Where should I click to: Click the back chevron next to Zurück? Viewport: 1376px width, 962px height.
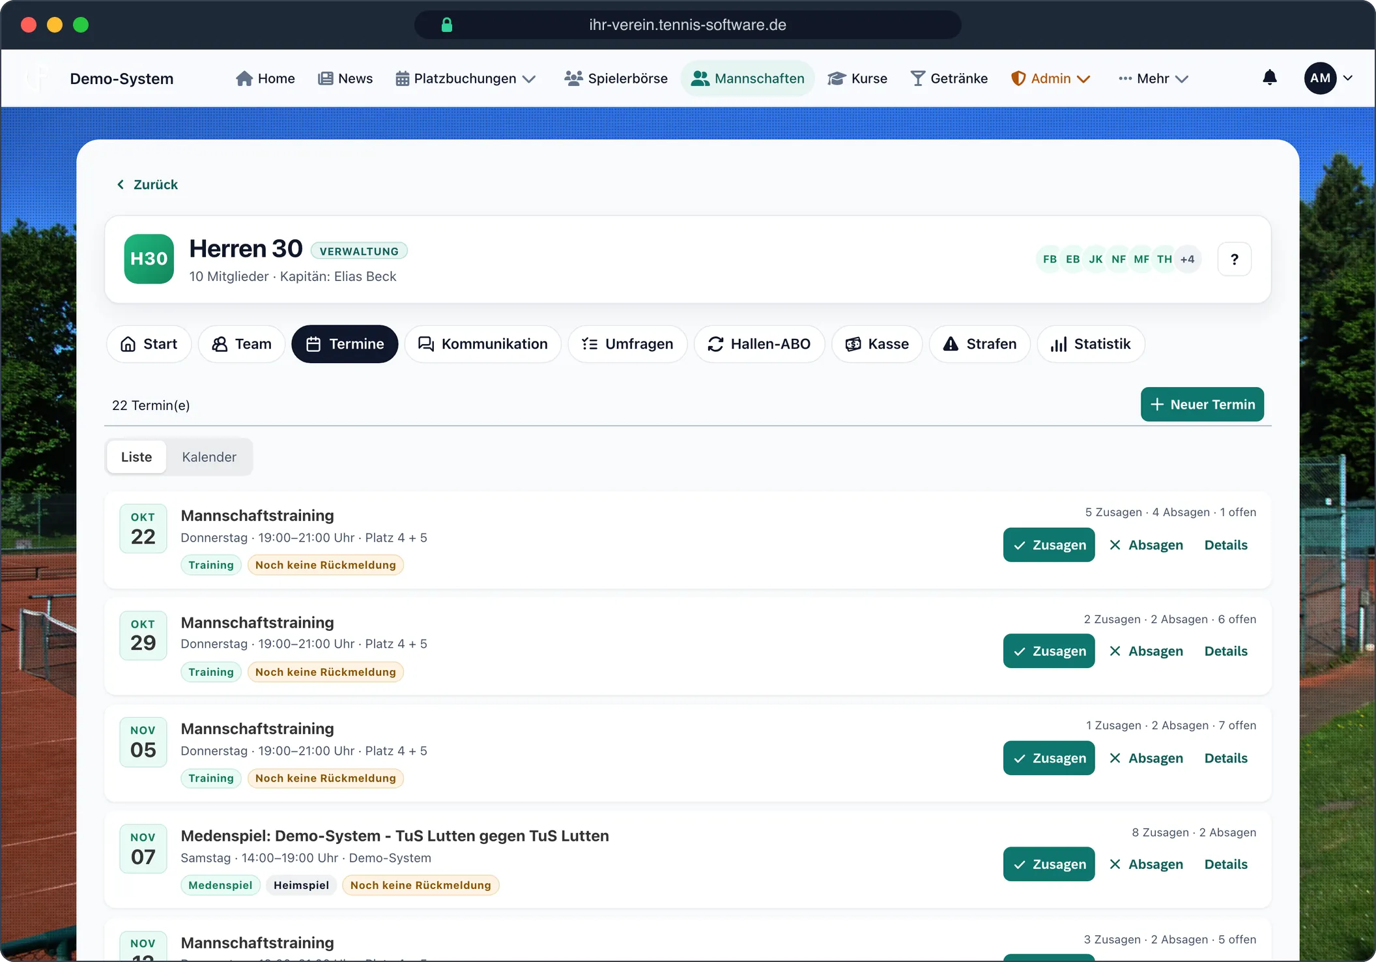point(121,184)
